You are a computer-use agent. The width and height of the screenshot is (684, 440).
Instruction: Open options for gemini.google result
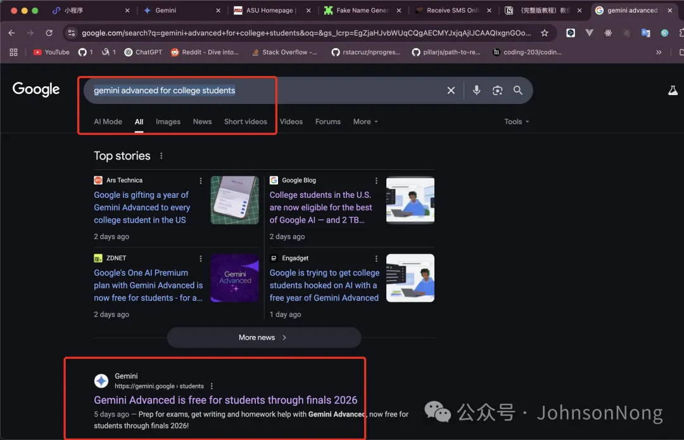tap(212, 386)
